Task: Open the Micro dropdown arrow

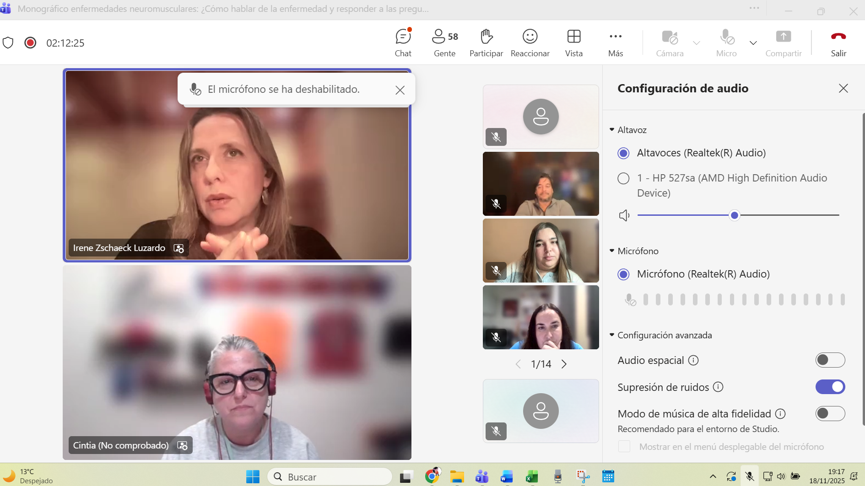Action: (753, 43)
